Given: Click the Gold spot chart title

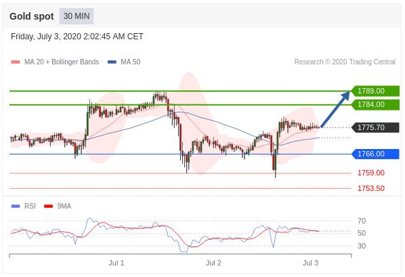Looking at the screenshot, I should point(32,16).
